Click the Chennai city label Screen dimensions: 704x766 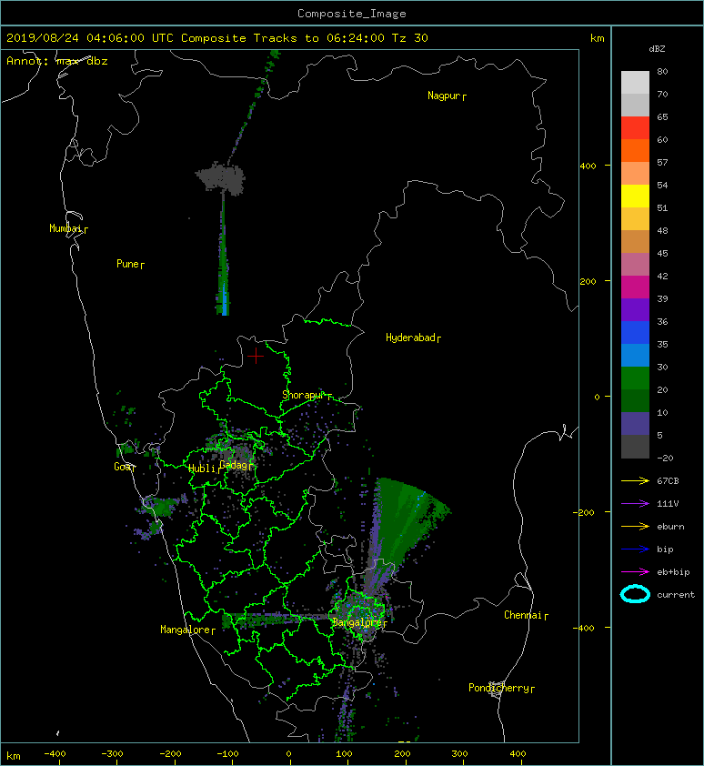[523, 615]
